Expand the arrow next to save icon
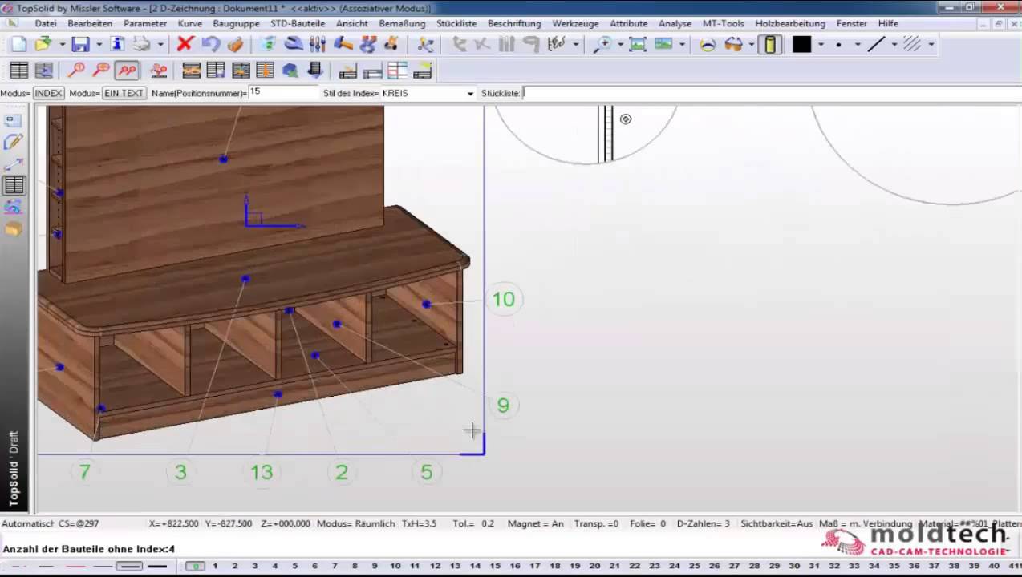Viewport: 1022px width, 577px height. 99,45
